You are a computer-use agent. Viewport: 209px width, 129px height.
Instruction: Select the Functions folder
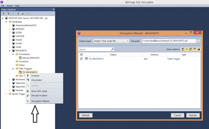pos(24,61)
